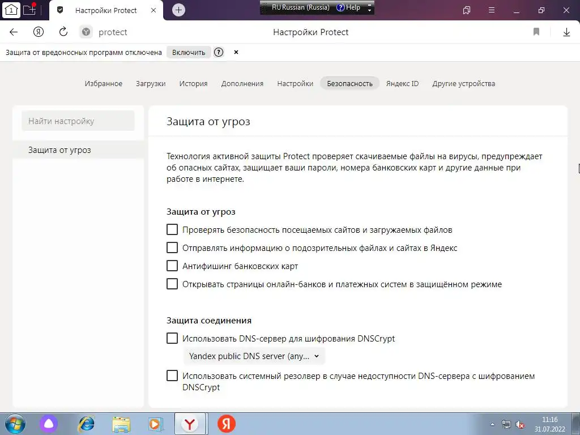Open the История tab
The image size is (580, 435).
click(194, 84)
